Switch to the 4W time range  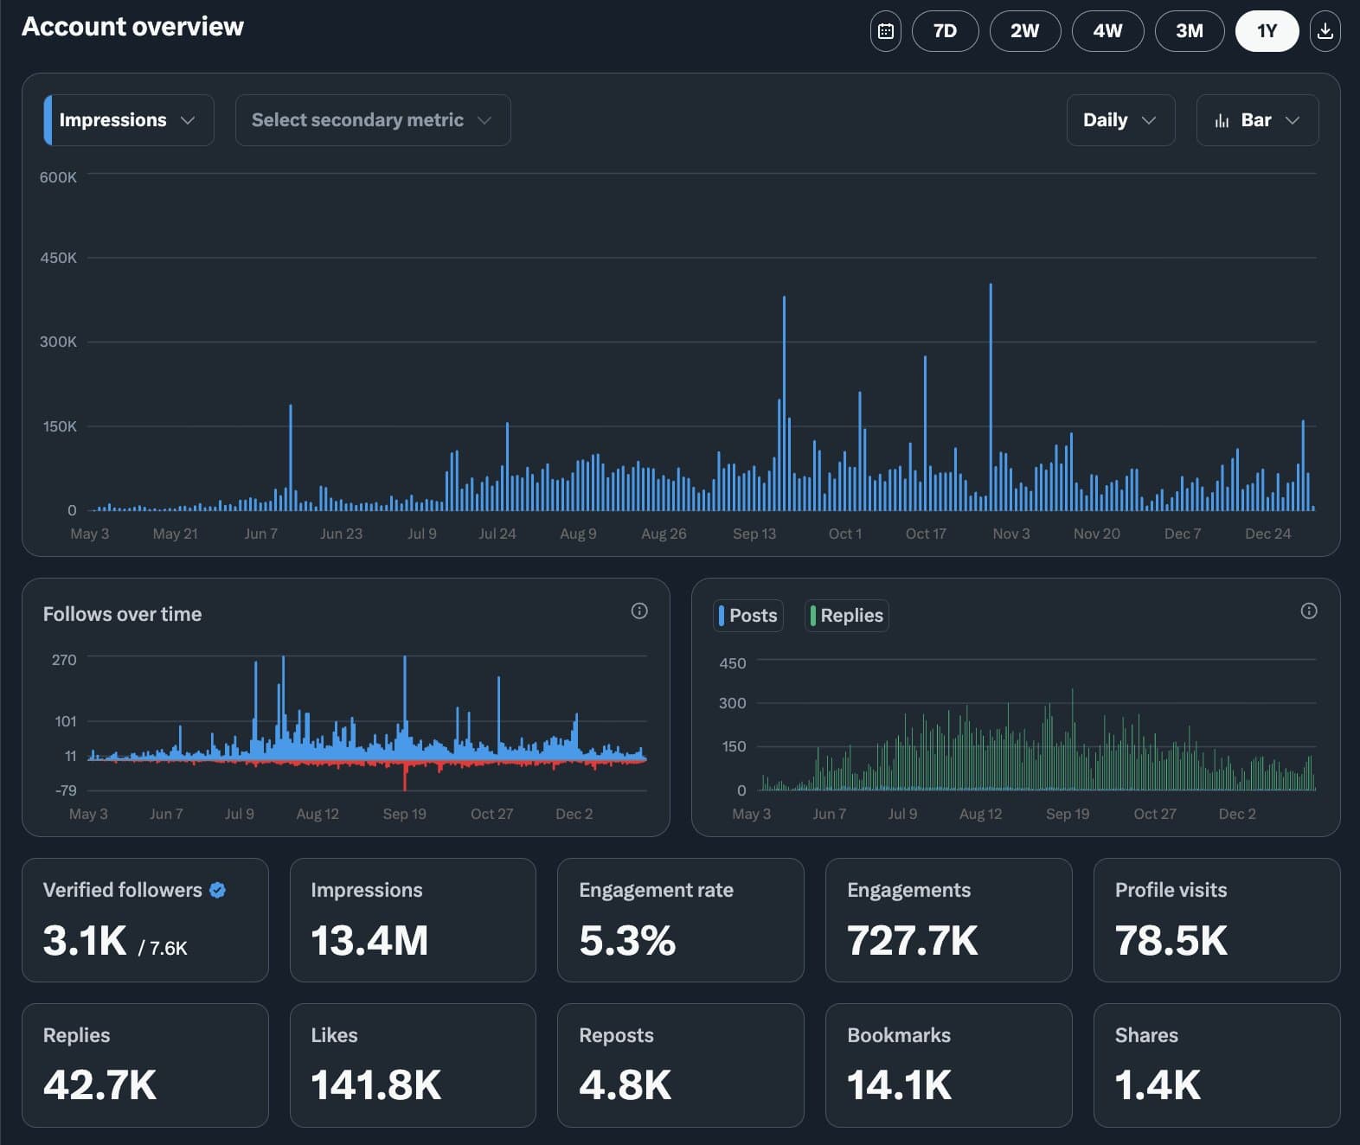(x=1107, y=31)
